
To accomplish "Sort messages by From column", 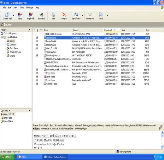I will click(x=57, y=30).
